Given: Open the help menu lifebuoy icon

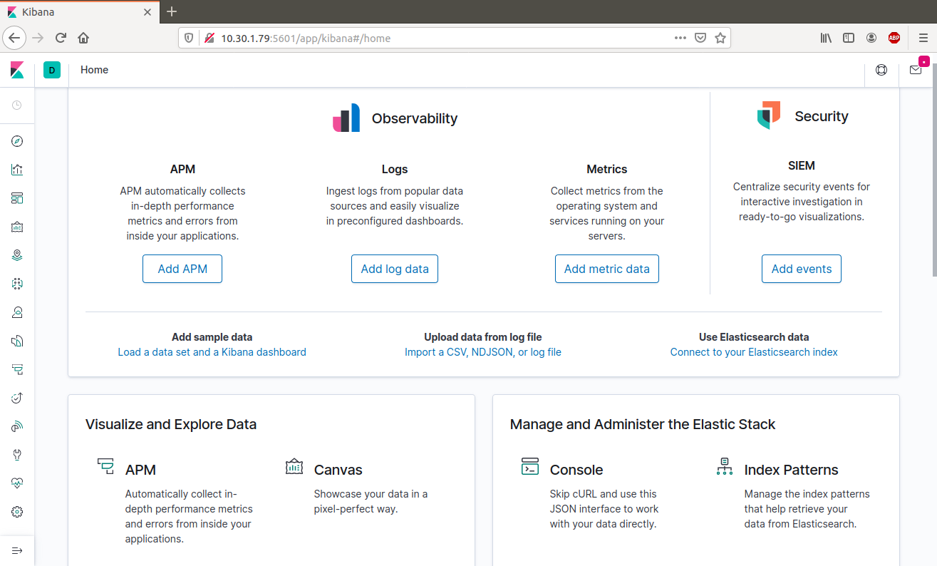Looking at the screenshot, I should click(881, 70).
